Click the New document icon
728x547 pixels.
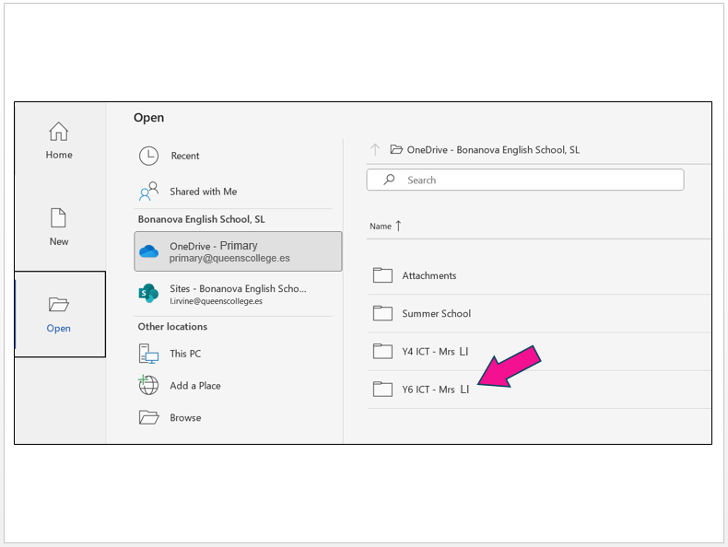[x=59, y=218]
